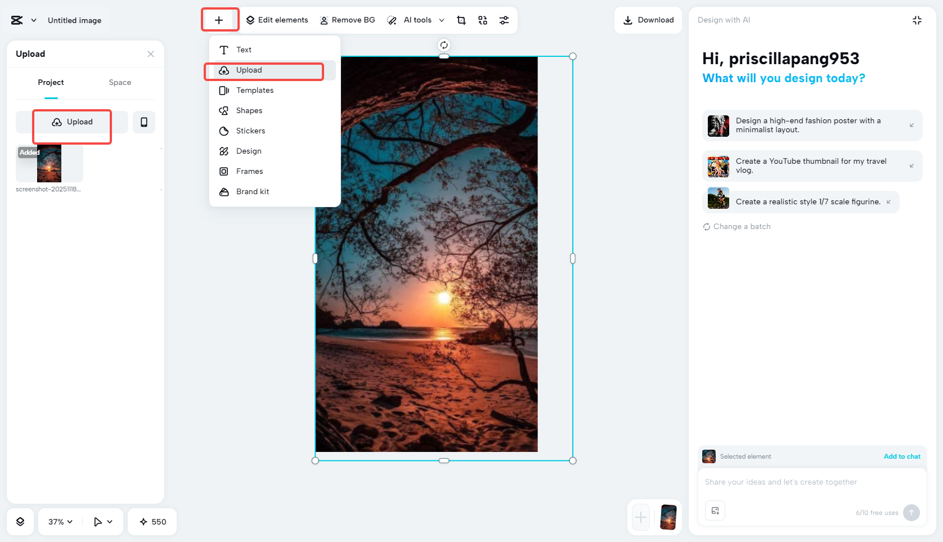Select Templates from the add menu
Screen dimensions: 943x542
(254, 90)
